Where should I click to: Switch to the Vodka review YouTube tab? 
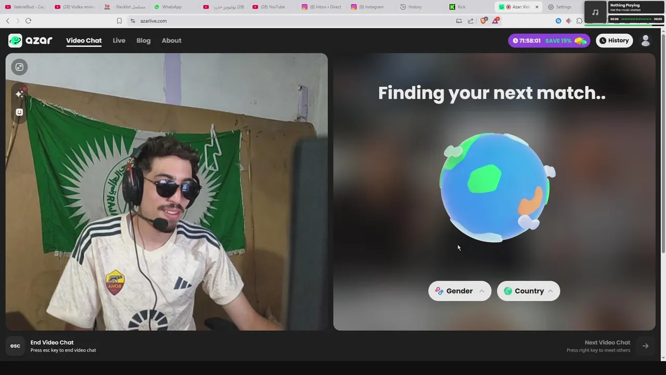click(x=74, y=7)
